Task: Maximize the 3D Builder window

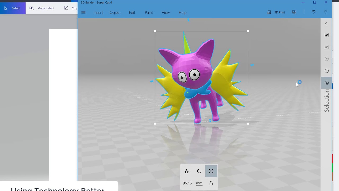Action: coord(315,2)
